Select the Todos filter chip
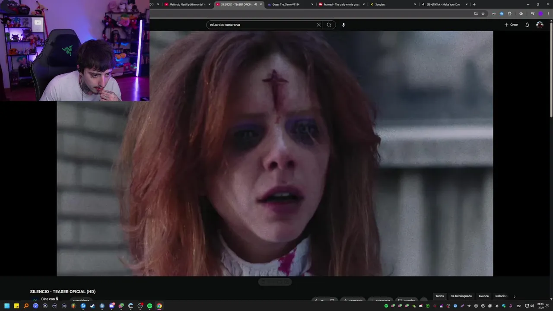553x311 pixels. 439,296
